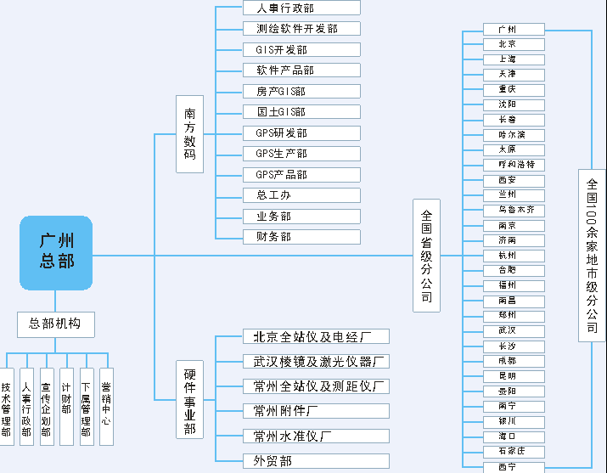Select the 硬件事业部 vertical box
The height and width of the screenshot is (473, 607).
pyautogui.click(x=189, y=399)
